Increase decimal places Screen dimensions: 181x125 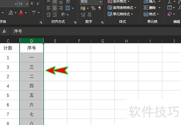[x=83, y=15]
